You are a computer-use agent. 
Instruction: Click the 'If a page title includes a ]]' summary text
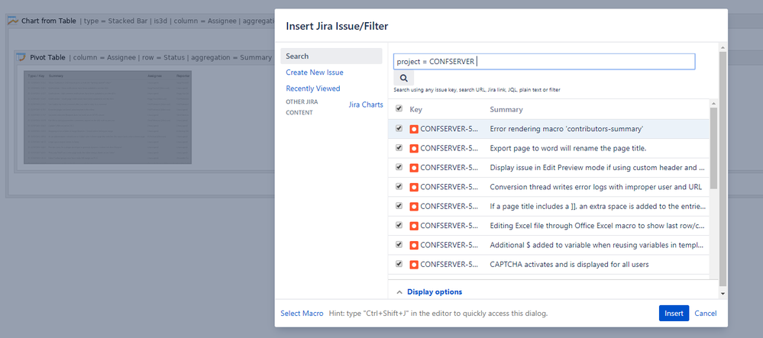point(597,206)
